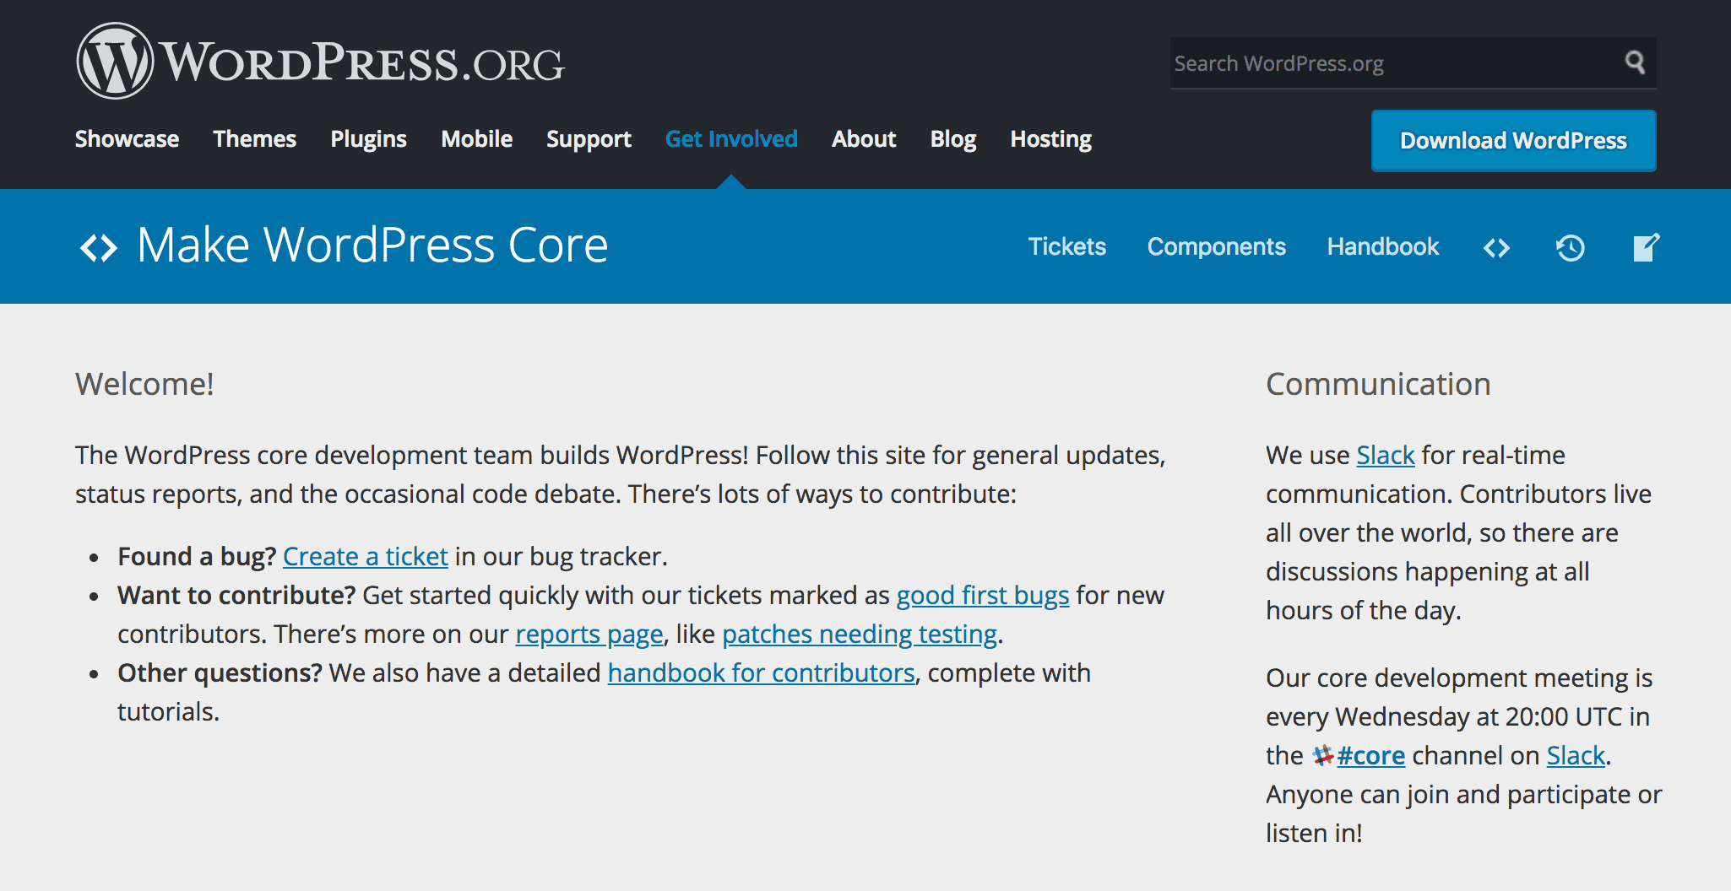Open patches needing testing link
1731x891 pixels.
860,634
